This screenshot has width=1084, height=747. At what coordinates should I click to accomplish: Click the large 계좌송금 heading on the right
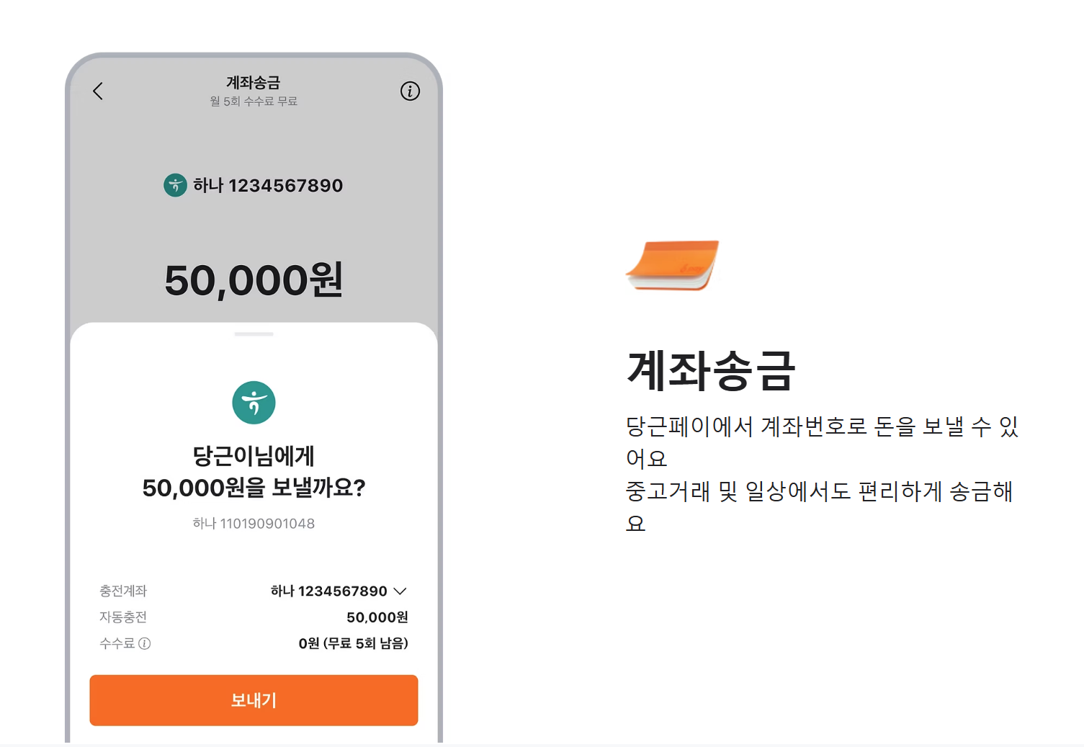[x=711, y=371]
